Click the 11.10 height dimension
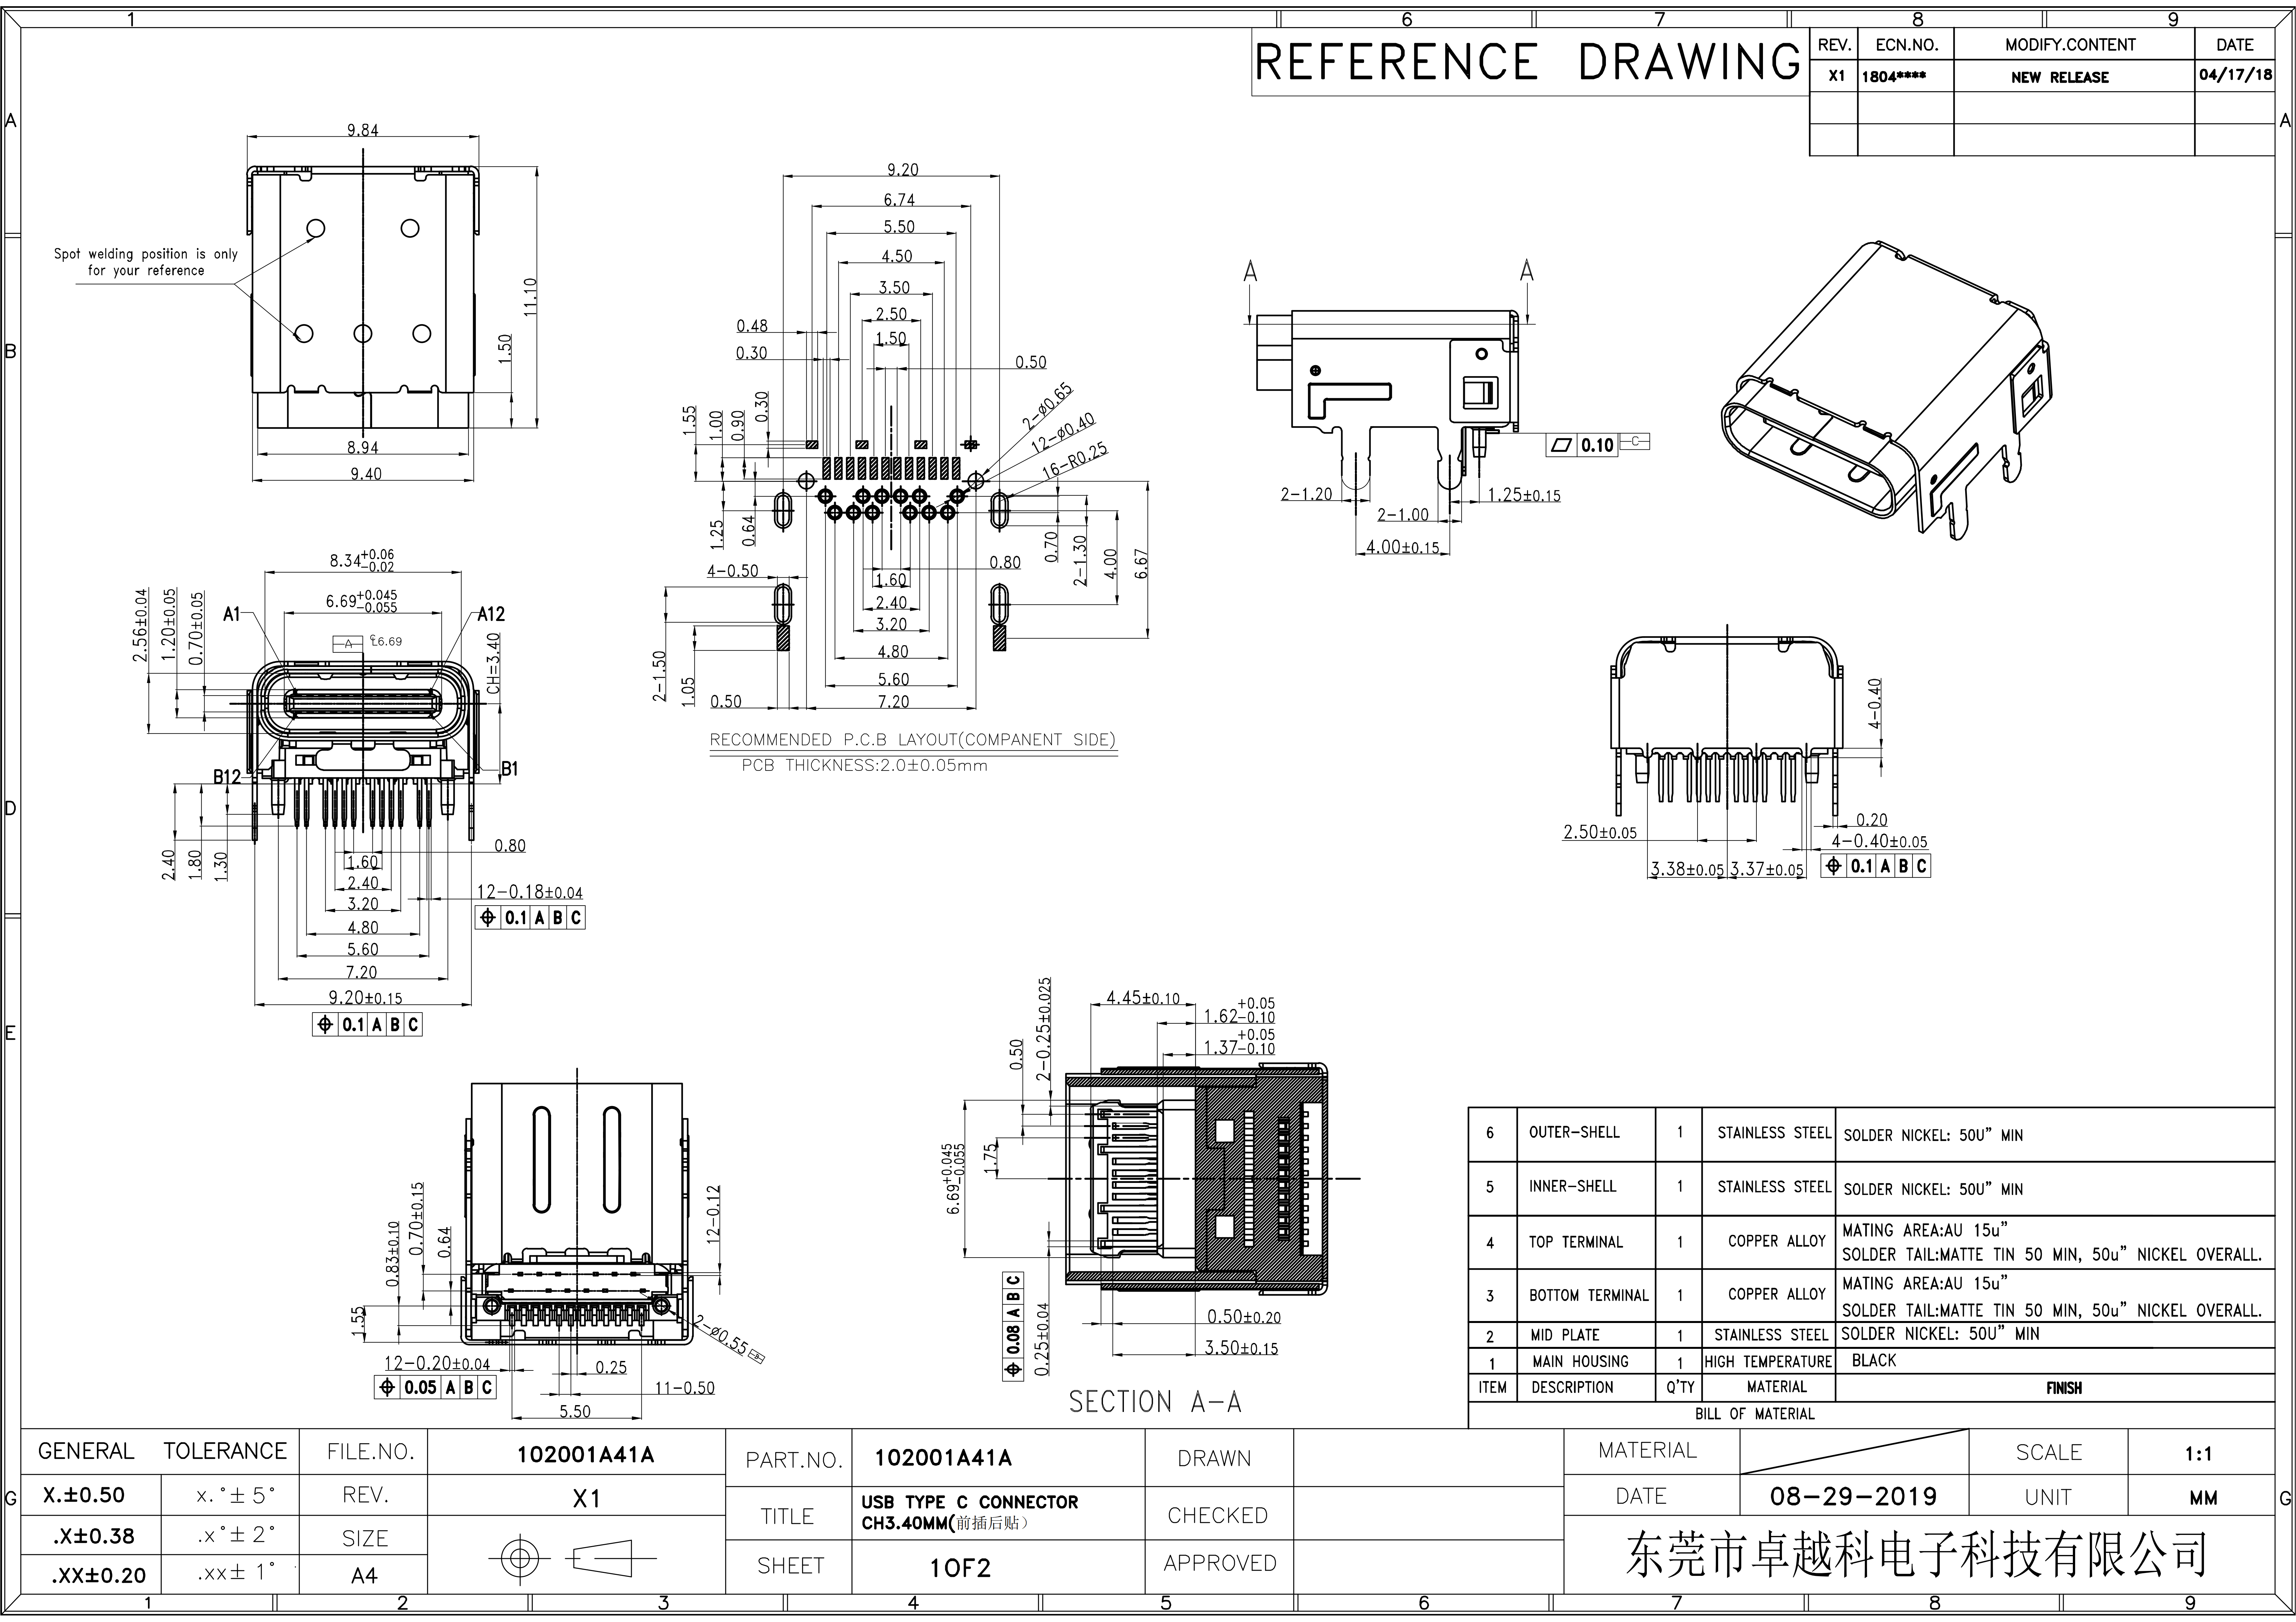This screenshot has height=1622, width=2296. [x=530, y=297]
